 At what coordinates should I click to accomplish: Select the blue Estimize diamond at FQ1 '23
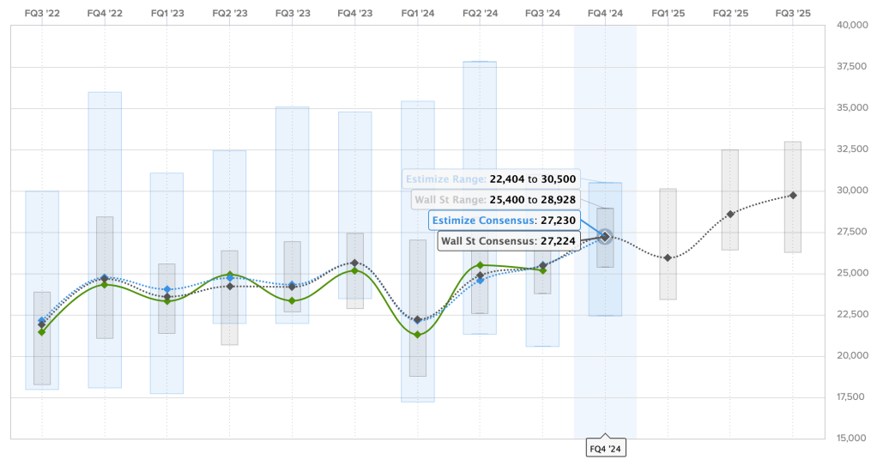coord(167,289)
